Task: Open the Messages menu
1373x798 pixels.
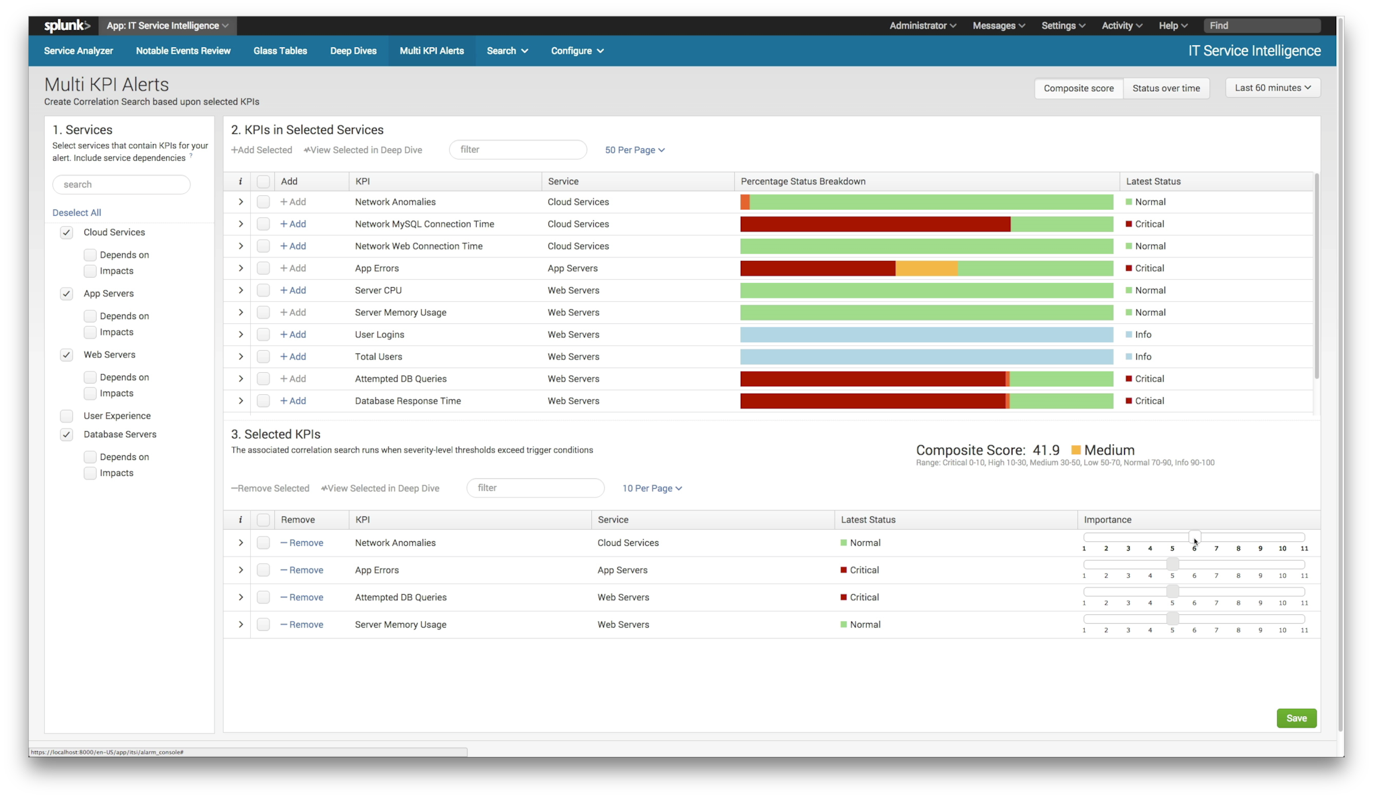Action: [x=999, y=25]
